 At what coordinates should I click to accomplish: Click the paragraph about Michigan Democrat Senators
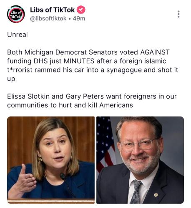(93, 65)
